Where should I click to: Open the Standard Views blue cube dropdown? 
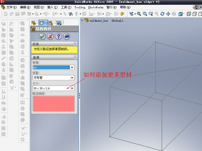[x=181, y=14]
